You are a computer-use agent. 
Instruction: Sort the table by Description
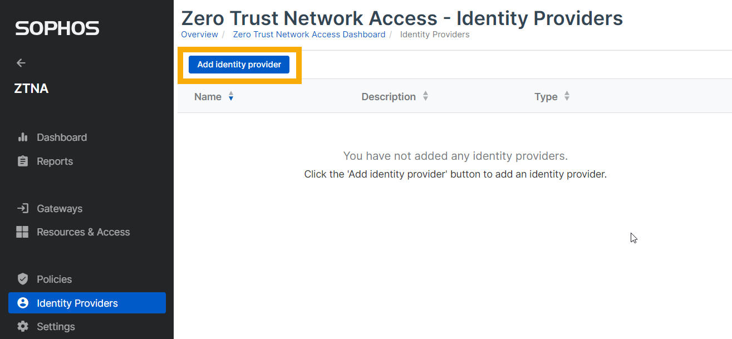tap(425, 96)
